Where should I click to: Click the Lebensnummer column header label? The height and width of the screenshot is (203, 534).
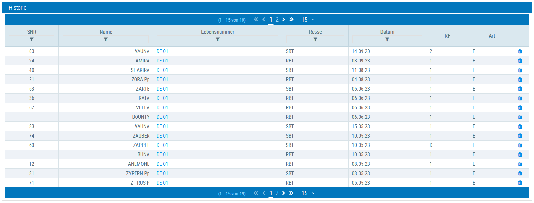pyautogui.click(x=218, y=32)
